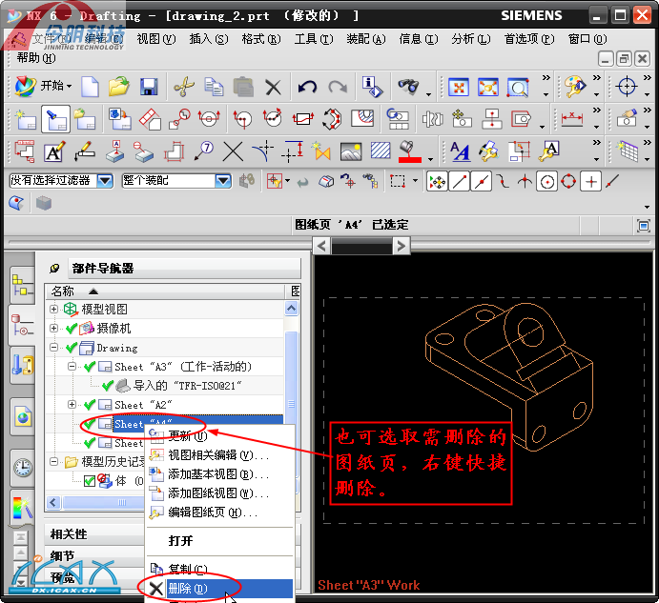
Task: Toggle the 体 checkbox in model history
Action: 89,481
